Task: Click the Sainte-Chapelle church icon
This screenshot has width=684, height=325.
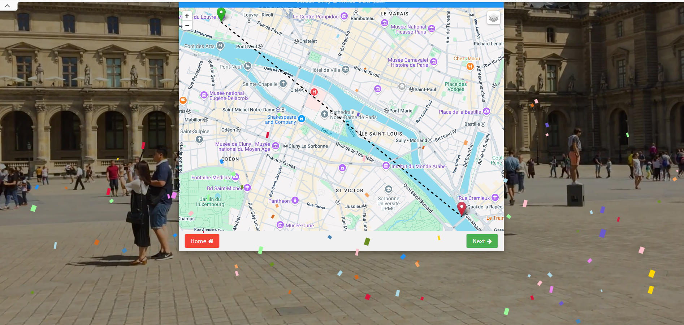Action: click(x=283, y=84)
